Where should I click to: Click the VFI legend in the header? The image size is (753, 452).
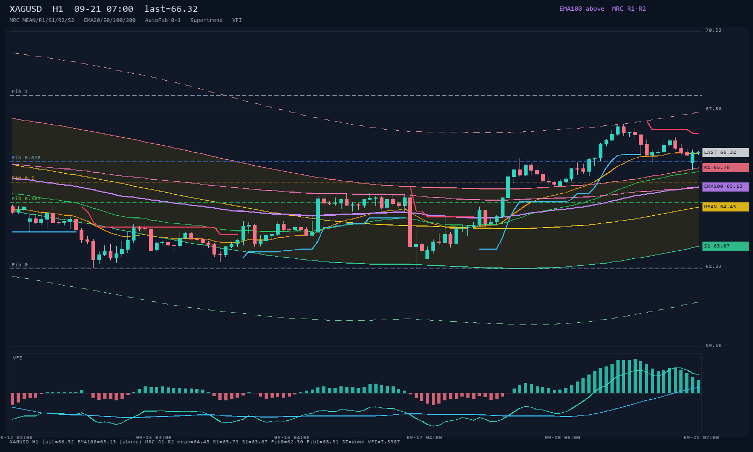[237, 20]
